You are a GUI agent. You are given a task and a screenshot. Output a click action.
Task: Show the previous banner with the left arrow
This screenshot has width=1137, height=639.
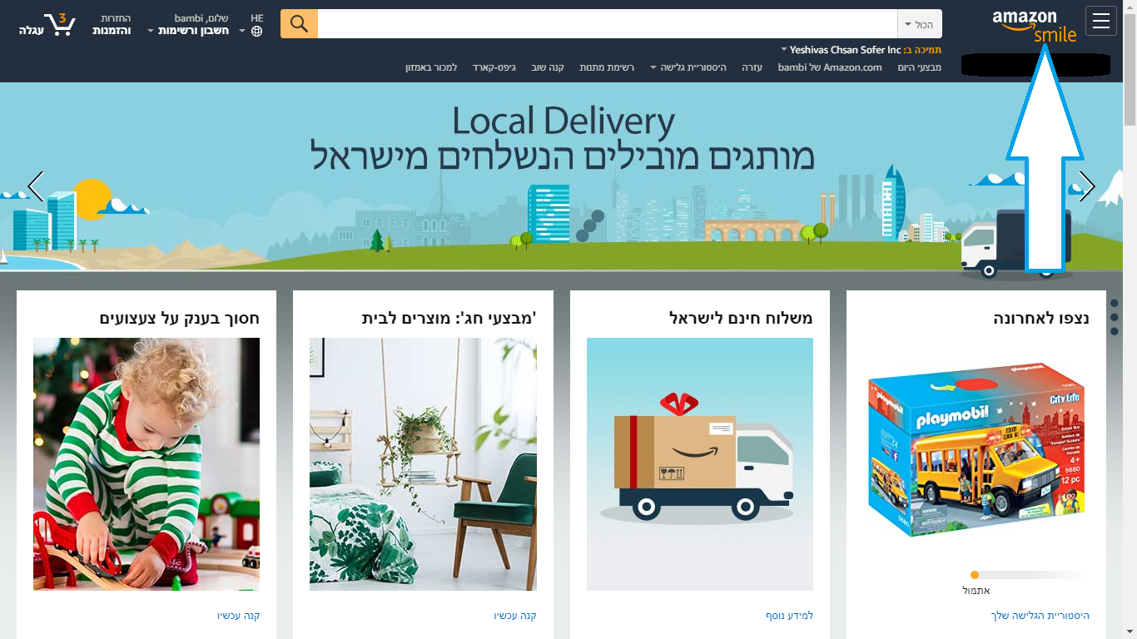pyautogui.click(x=36, y=186)
